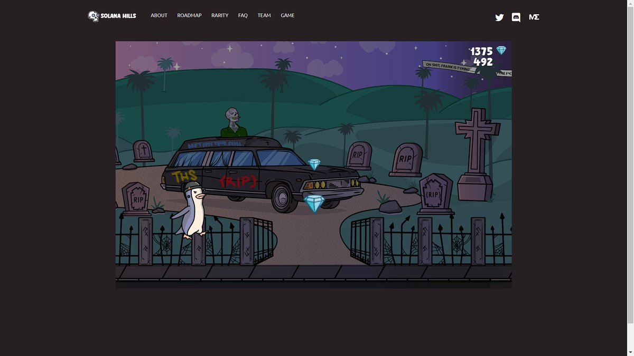Click the skeleton standing behind the hearse

[234, 122]
